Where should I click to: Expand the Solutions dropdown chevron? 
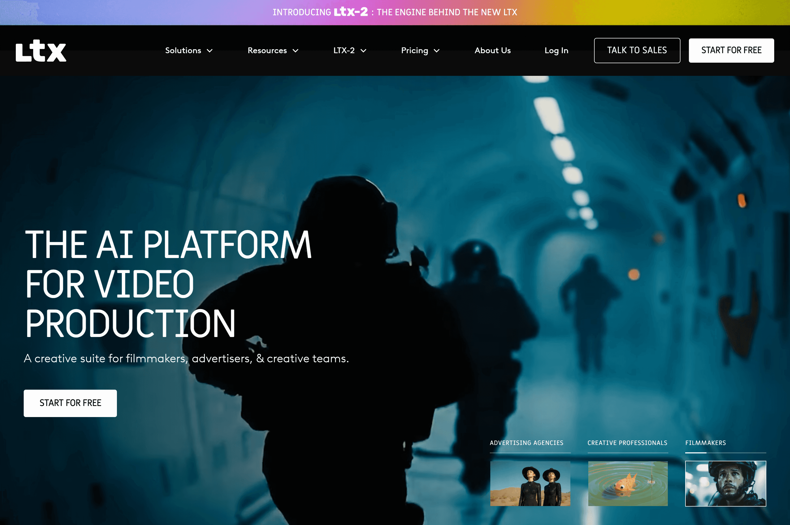point(210,51)
